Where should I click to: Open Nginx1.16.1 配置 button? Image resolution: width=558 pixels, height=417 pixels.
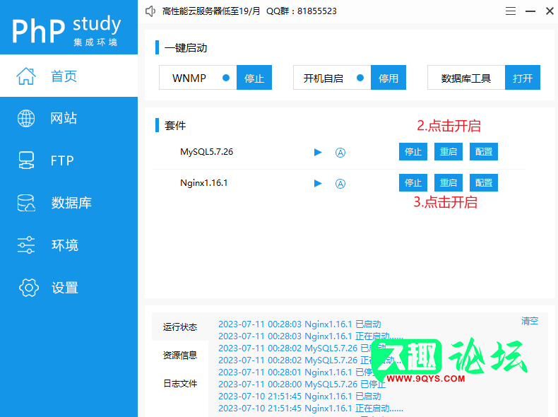pyautogui.click(x=484, y=182)
